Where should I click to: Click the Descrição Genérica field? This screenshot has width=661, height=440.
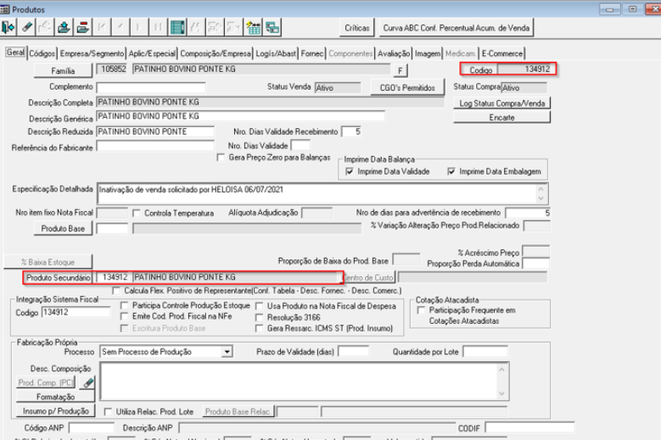(241, 116)
